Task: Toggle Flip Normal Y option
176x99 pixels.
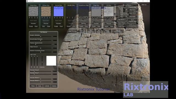Action: pyautogui.click(x=122, y=20)
